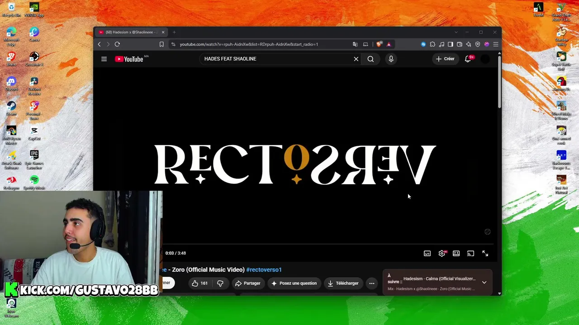Click the browser address bar URL
Viewport: 579px width, 325px height.
click(249, 44)
